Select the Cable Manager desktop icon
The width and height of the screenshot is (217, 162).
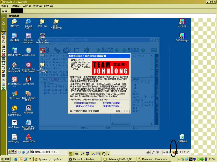click(x=182, y=37)
